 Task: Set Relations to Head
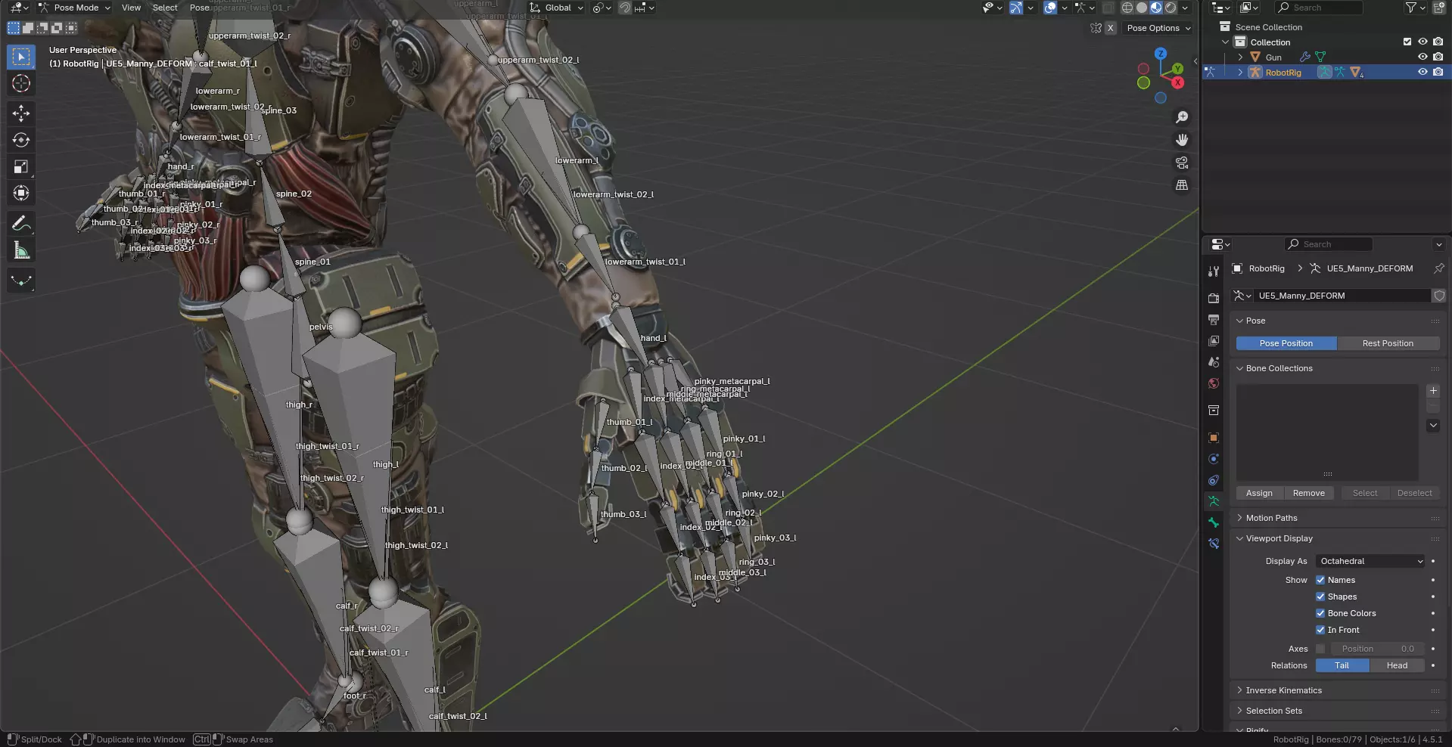pos(1397,665)
